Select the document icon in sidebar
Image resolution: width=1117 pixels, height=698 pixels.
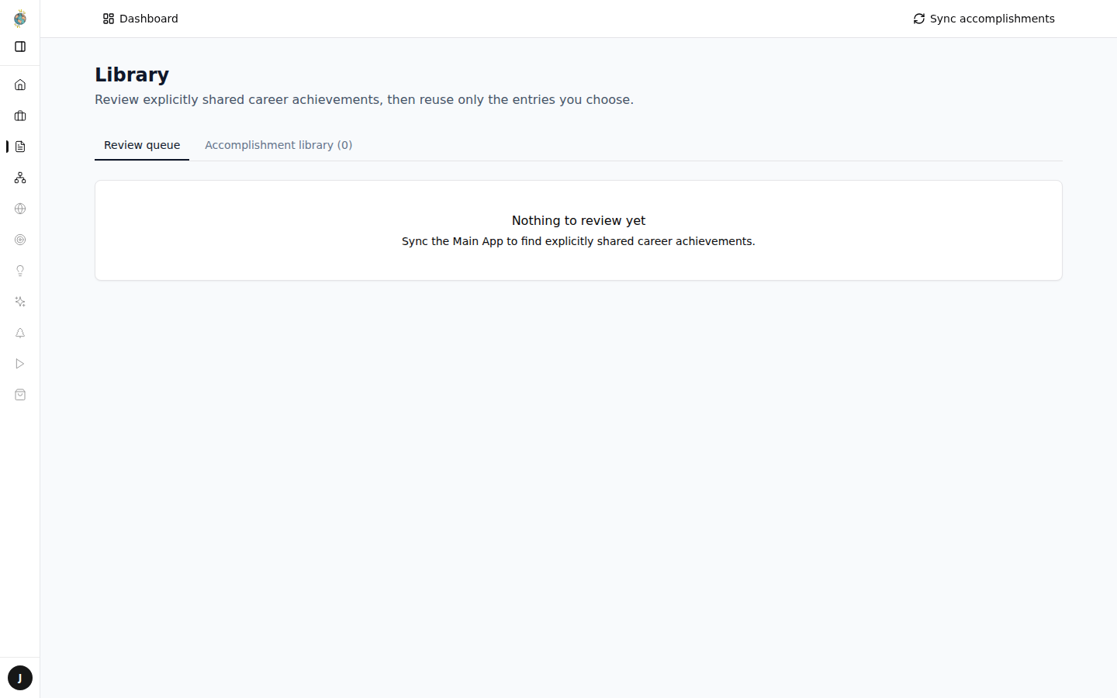point(20,147)
